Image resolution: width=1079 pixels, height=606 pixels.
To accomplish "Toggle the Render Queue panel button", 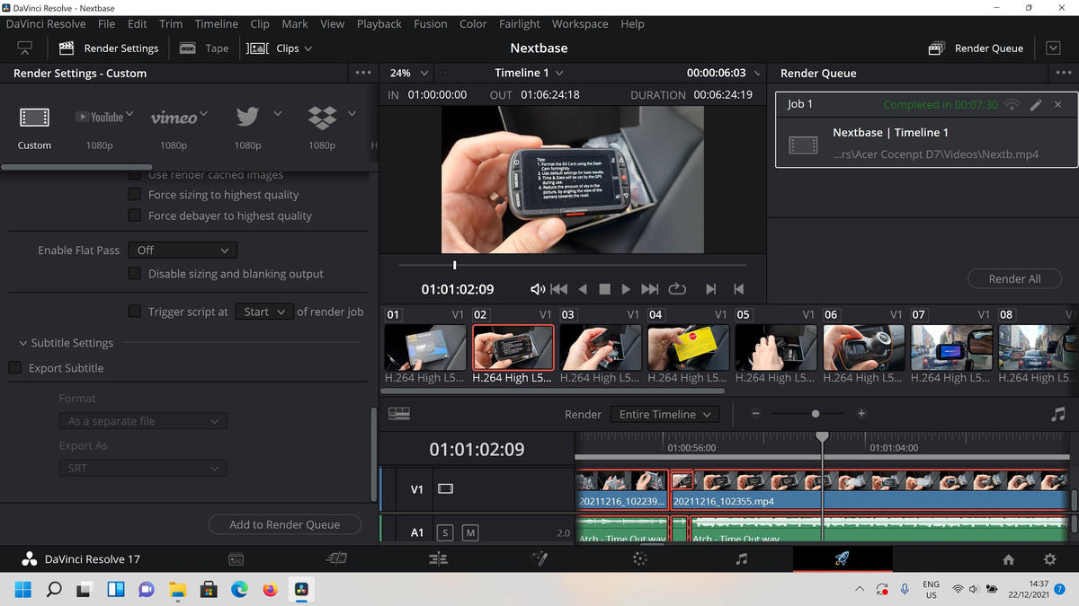I will pyautogui.click(x=976, y=48).
